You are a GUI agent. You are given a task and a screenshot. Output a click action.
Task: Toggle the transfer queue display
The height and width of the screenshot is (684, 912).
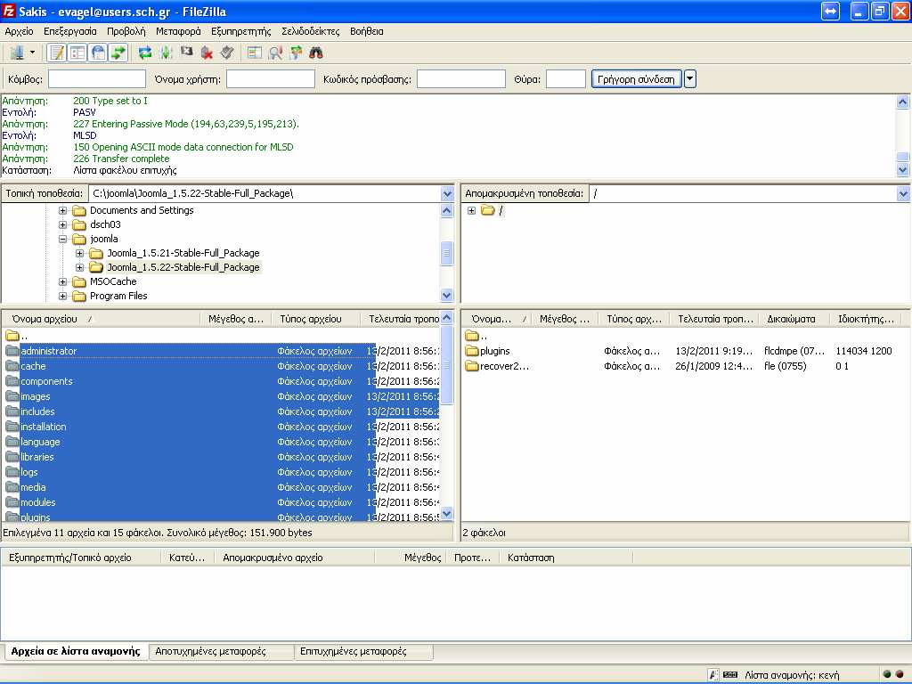[x=118, y=53]
